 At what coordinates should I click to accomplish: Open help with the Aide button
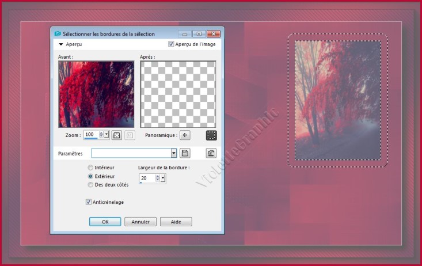(176, 222)
